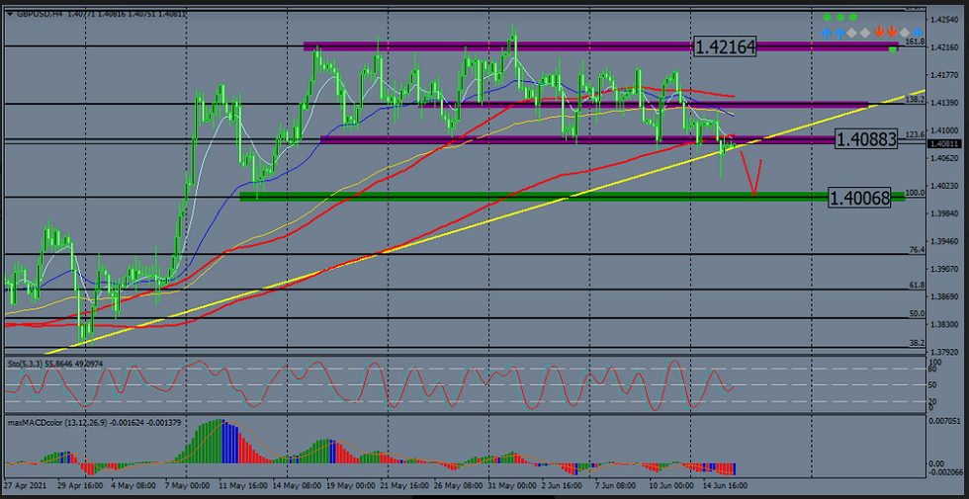
Task: Click the gray diamond between red arrow and blue arrow
Action: (905, 33)
